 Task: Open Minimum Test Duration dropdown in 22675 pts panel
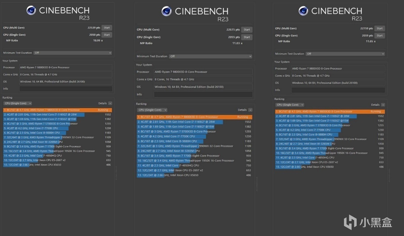[210, 56]
